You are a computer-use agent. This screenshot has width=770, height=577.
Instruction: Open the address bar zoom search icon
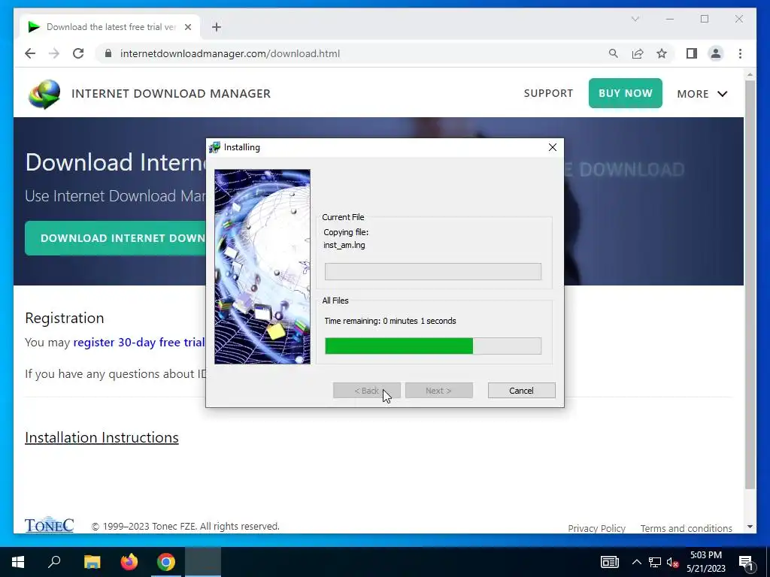pyautogui.click(x=614, y=53)
